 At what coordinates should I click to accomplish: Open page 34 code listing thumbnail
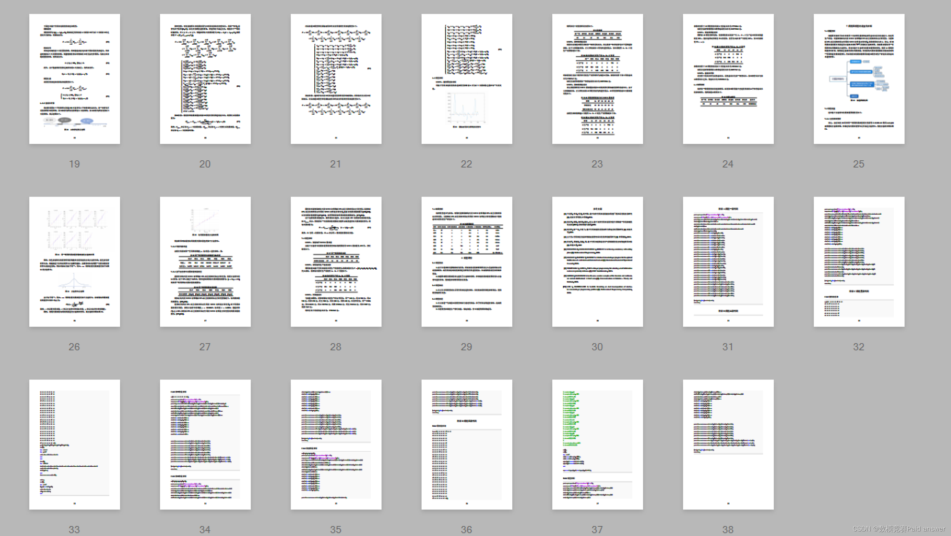click(205, 444)
